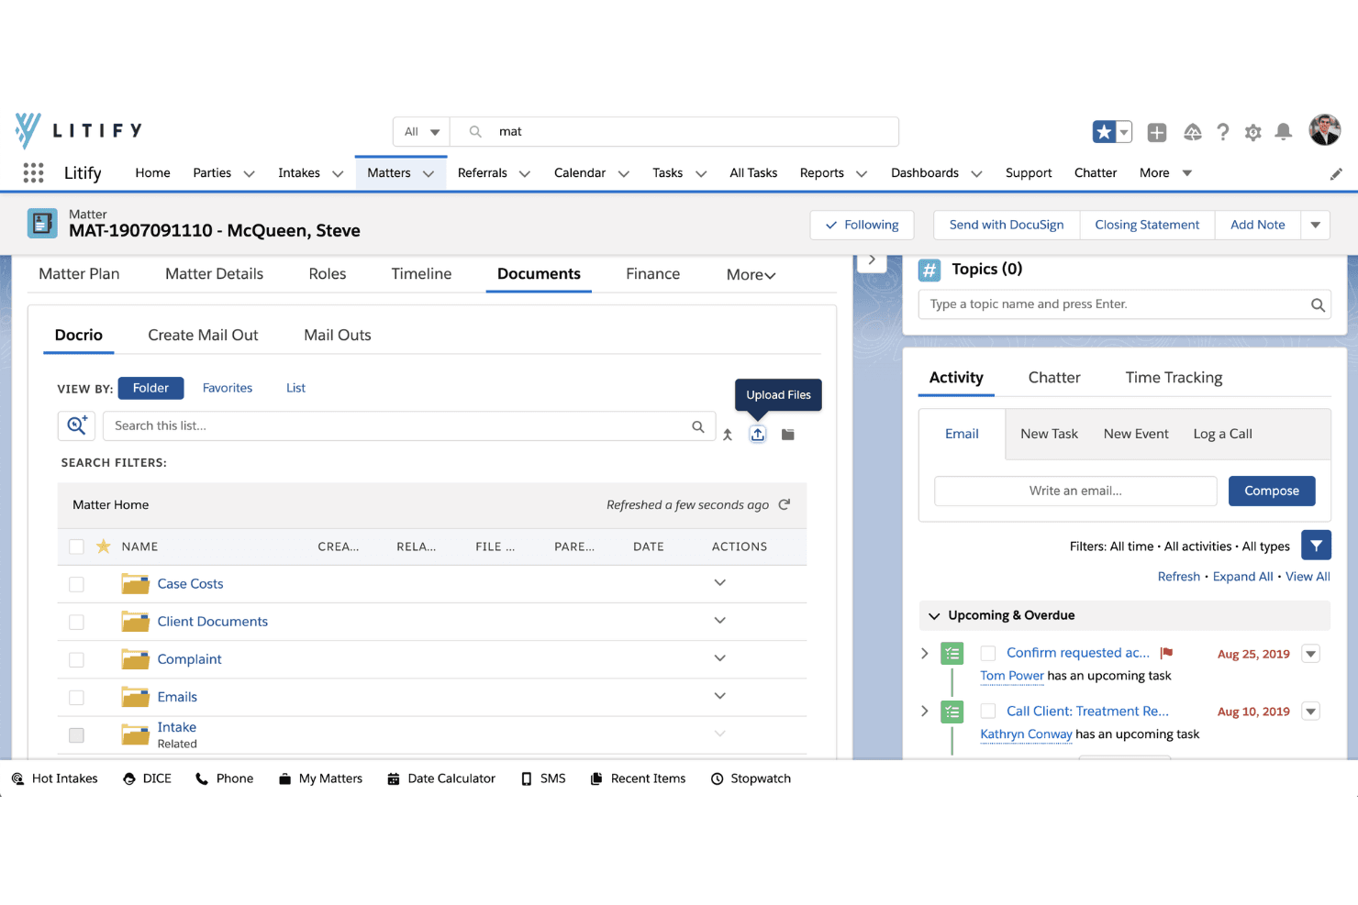
Task: Open the favorites star icon
Action: point(1104,132)
